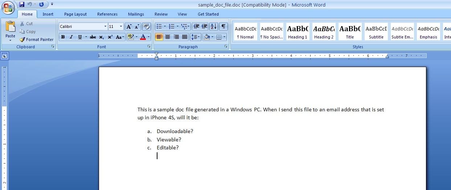Apply the Heading 1 style
Viewport: 451px width, 190px height.
tap(298, 32)
